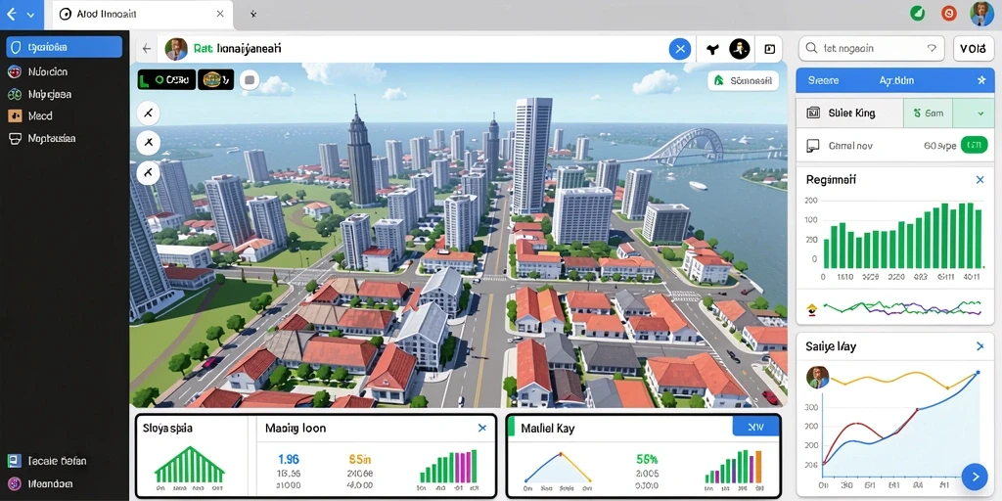Click the black branching arrow icon in the header

(x=712, y=49)
